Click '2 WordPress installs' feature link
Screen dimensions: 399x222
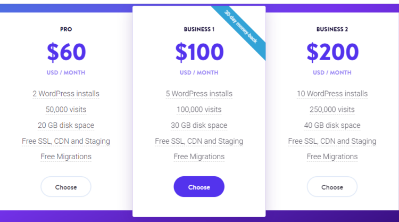[x=66, y=94]
